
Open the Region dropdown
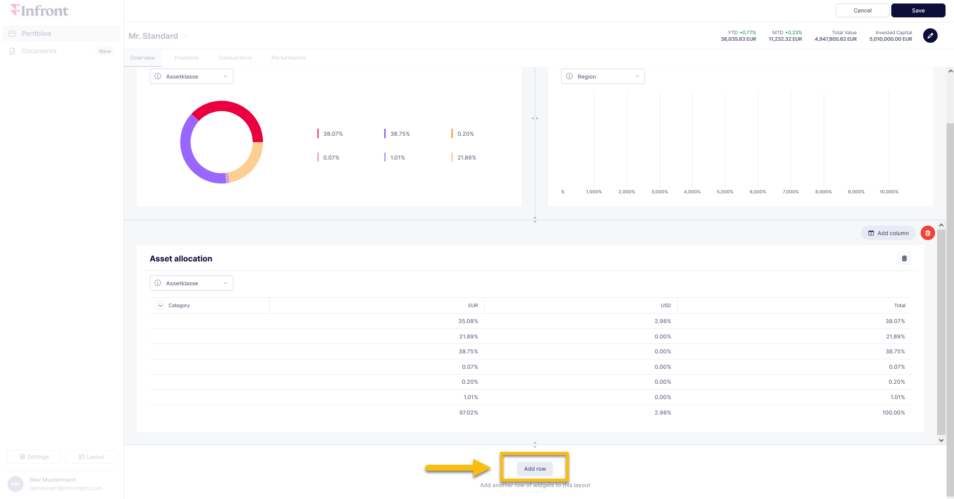pos(603,77)
